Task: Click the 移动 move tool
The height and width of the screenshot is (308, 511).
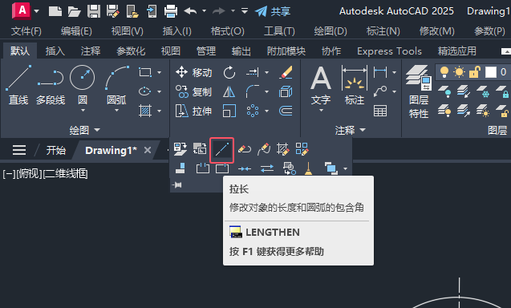Action: 194,72
